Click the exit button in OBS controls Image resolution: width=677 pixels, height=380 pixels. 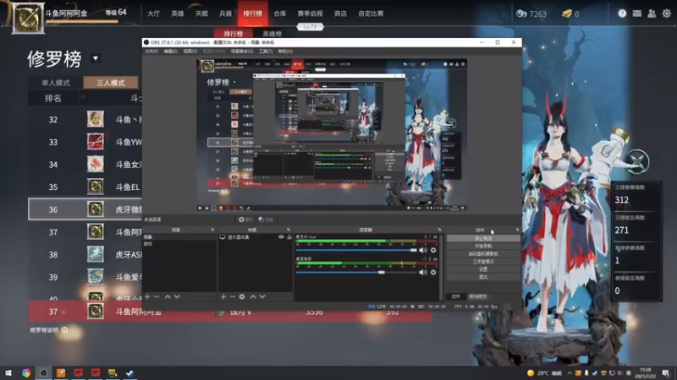coord(483,277)
